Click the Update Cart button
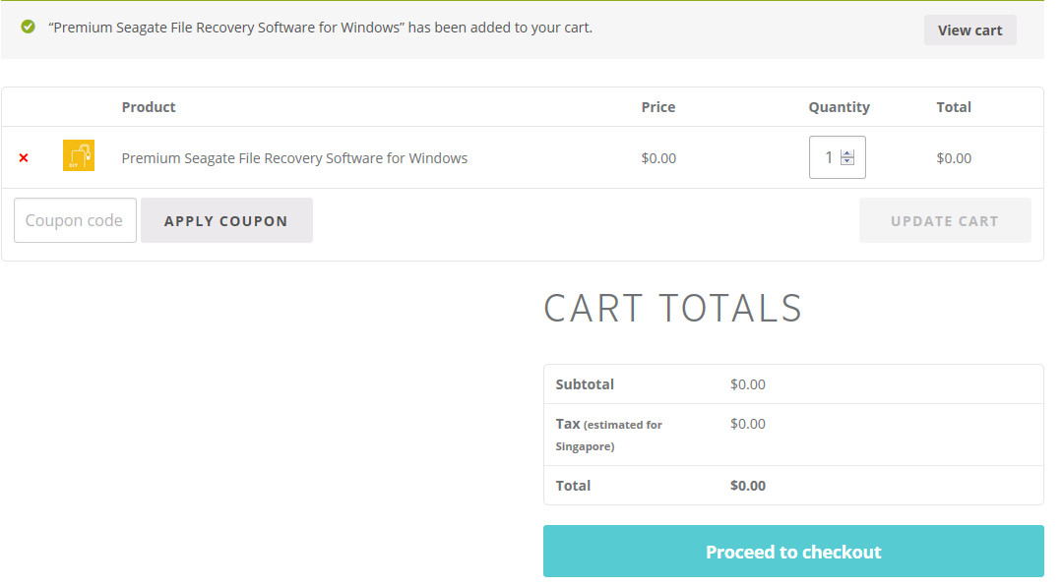Screen dimensions: 1062x586 point(944,220)
